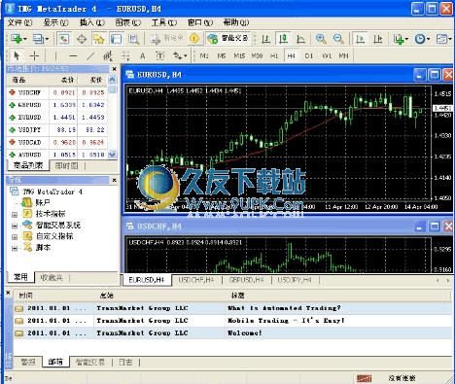
Task: Toggle the Terminal panel icon
Action: point(116,39)
